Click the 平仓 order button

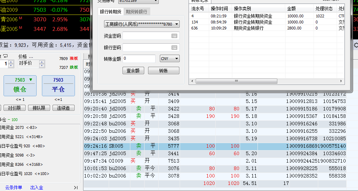58,86
